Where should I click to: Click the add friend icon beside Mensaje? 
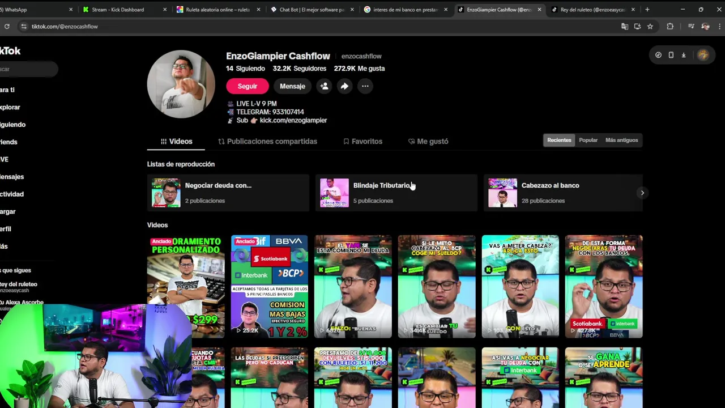tap(324, 86)
